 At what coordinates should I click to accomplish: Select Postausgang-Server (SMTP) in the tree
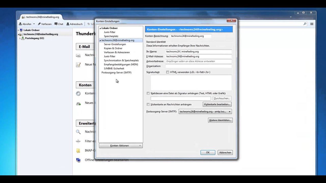[x=116, y=73]
